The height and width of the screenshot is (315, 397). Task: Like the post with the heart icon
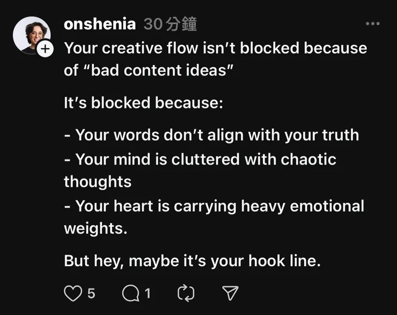[72, 292]
